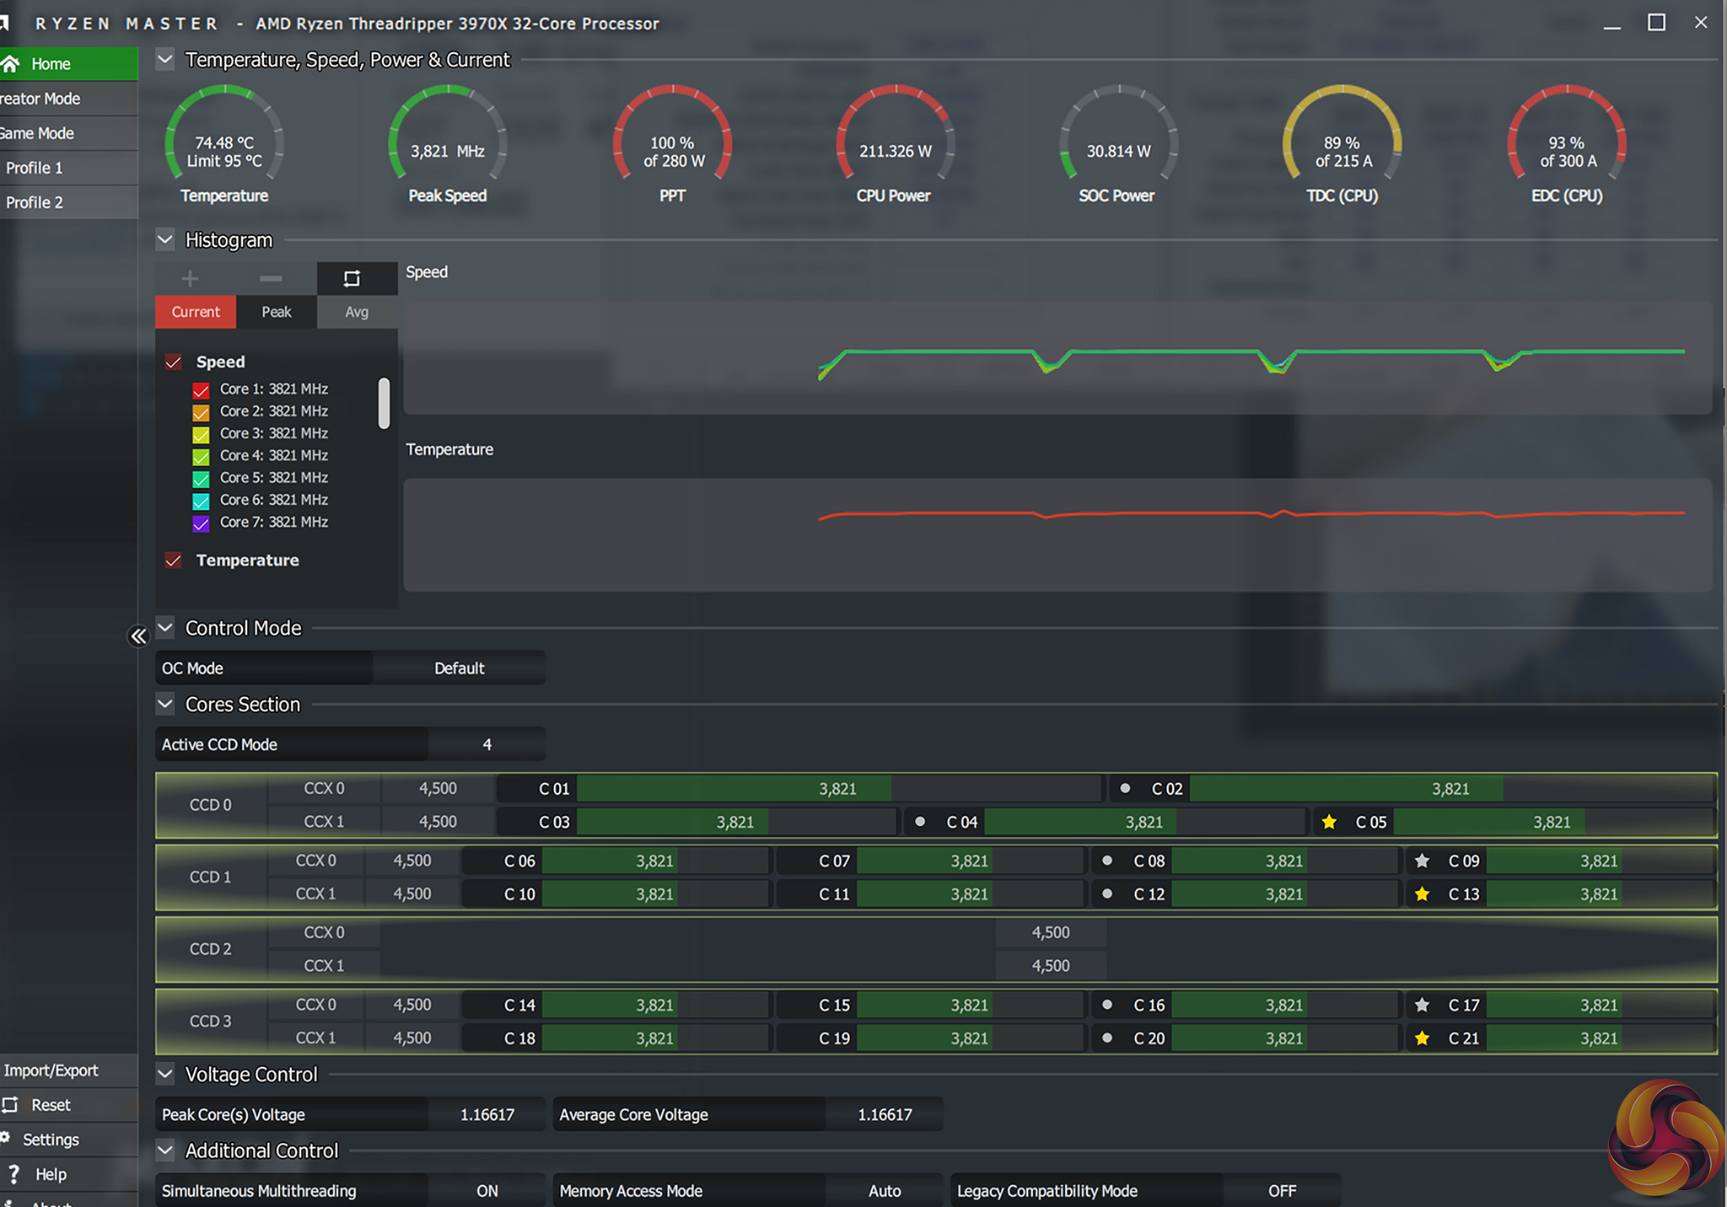
Task: Click the grey star beside core C 09
Action: point(1422,861)
